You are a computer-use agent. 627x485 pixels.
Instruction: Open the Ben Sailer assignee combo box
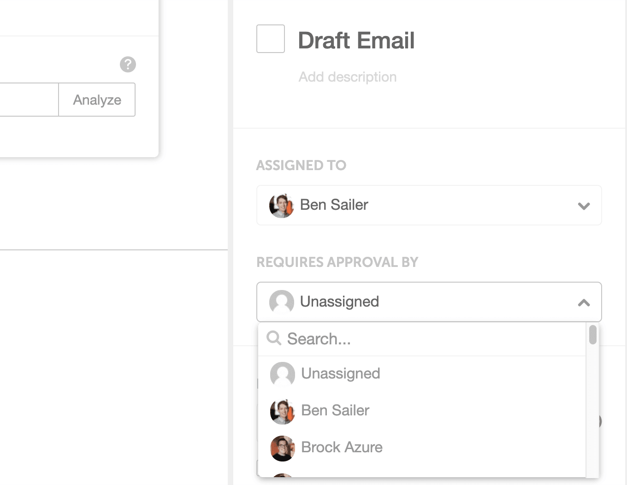point(429,205)
